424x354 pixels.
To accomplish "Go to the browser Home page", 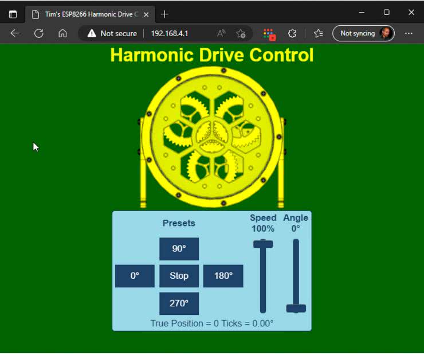I will [62, 33].
